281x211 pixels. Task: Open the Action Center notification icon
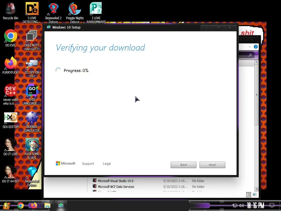pos(272,206)
